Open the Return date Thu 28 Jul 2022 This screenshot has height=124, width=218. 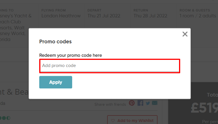coord(150,16)
